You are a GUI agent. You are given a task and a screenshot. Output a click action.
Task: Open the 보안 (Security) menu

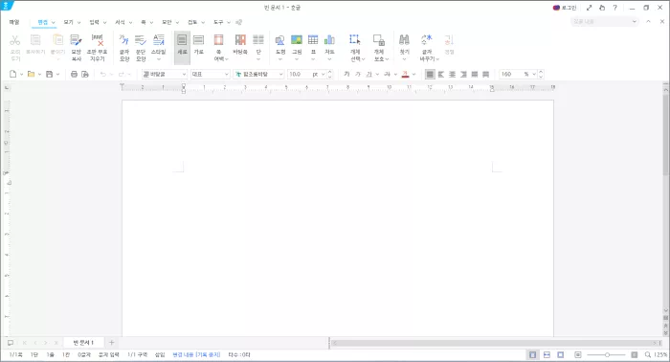click(x=167, y=22)
